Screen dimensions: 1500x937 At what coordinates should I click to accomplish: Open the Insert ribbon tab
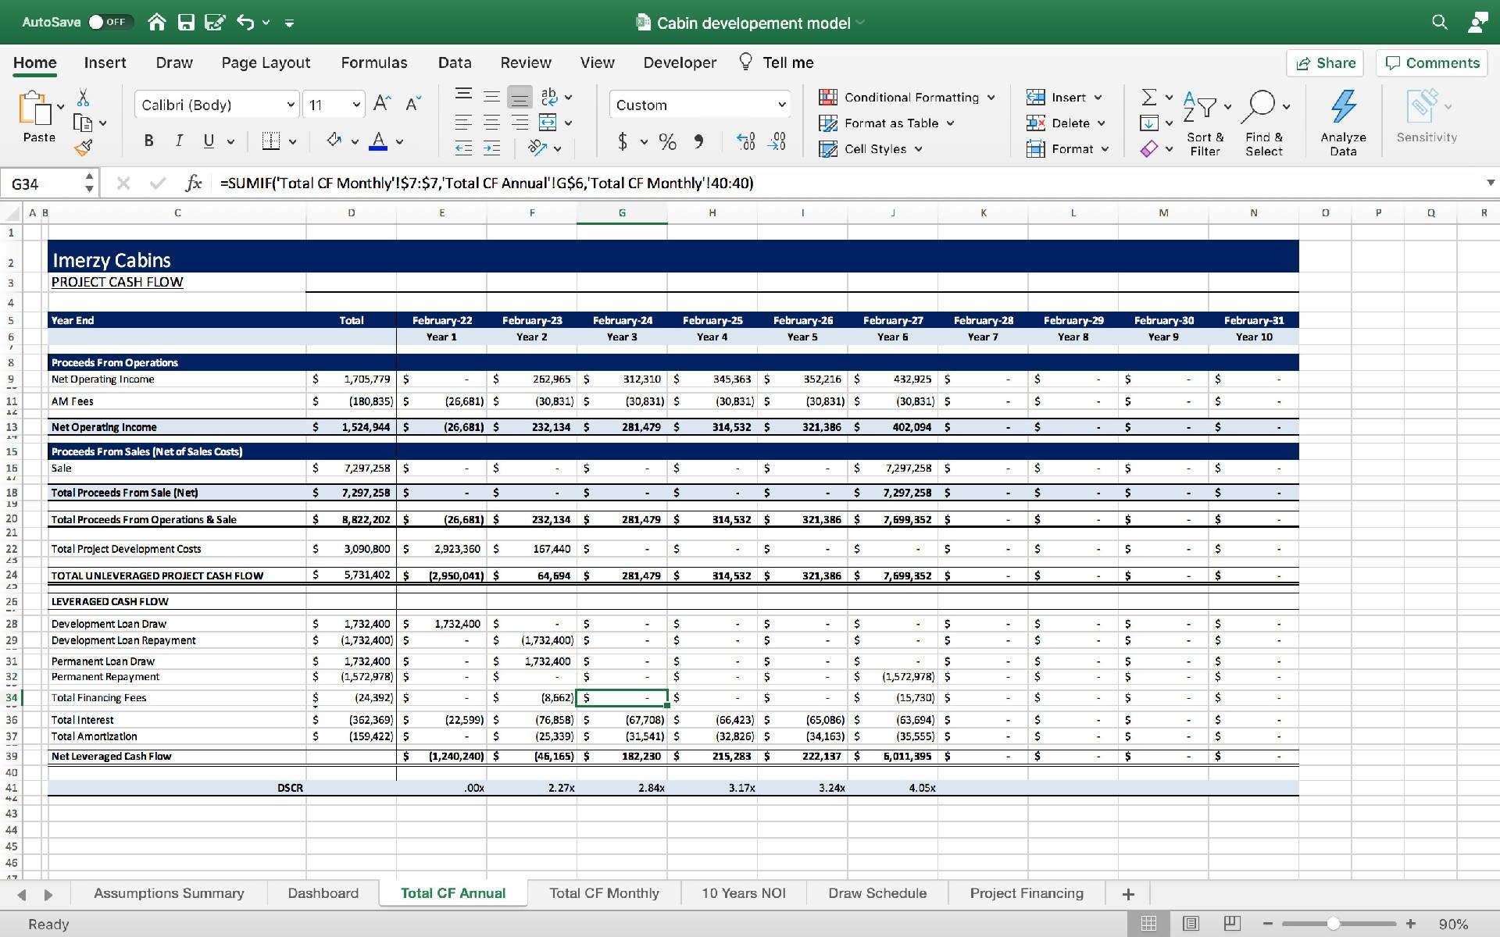[x=105, y=62]
